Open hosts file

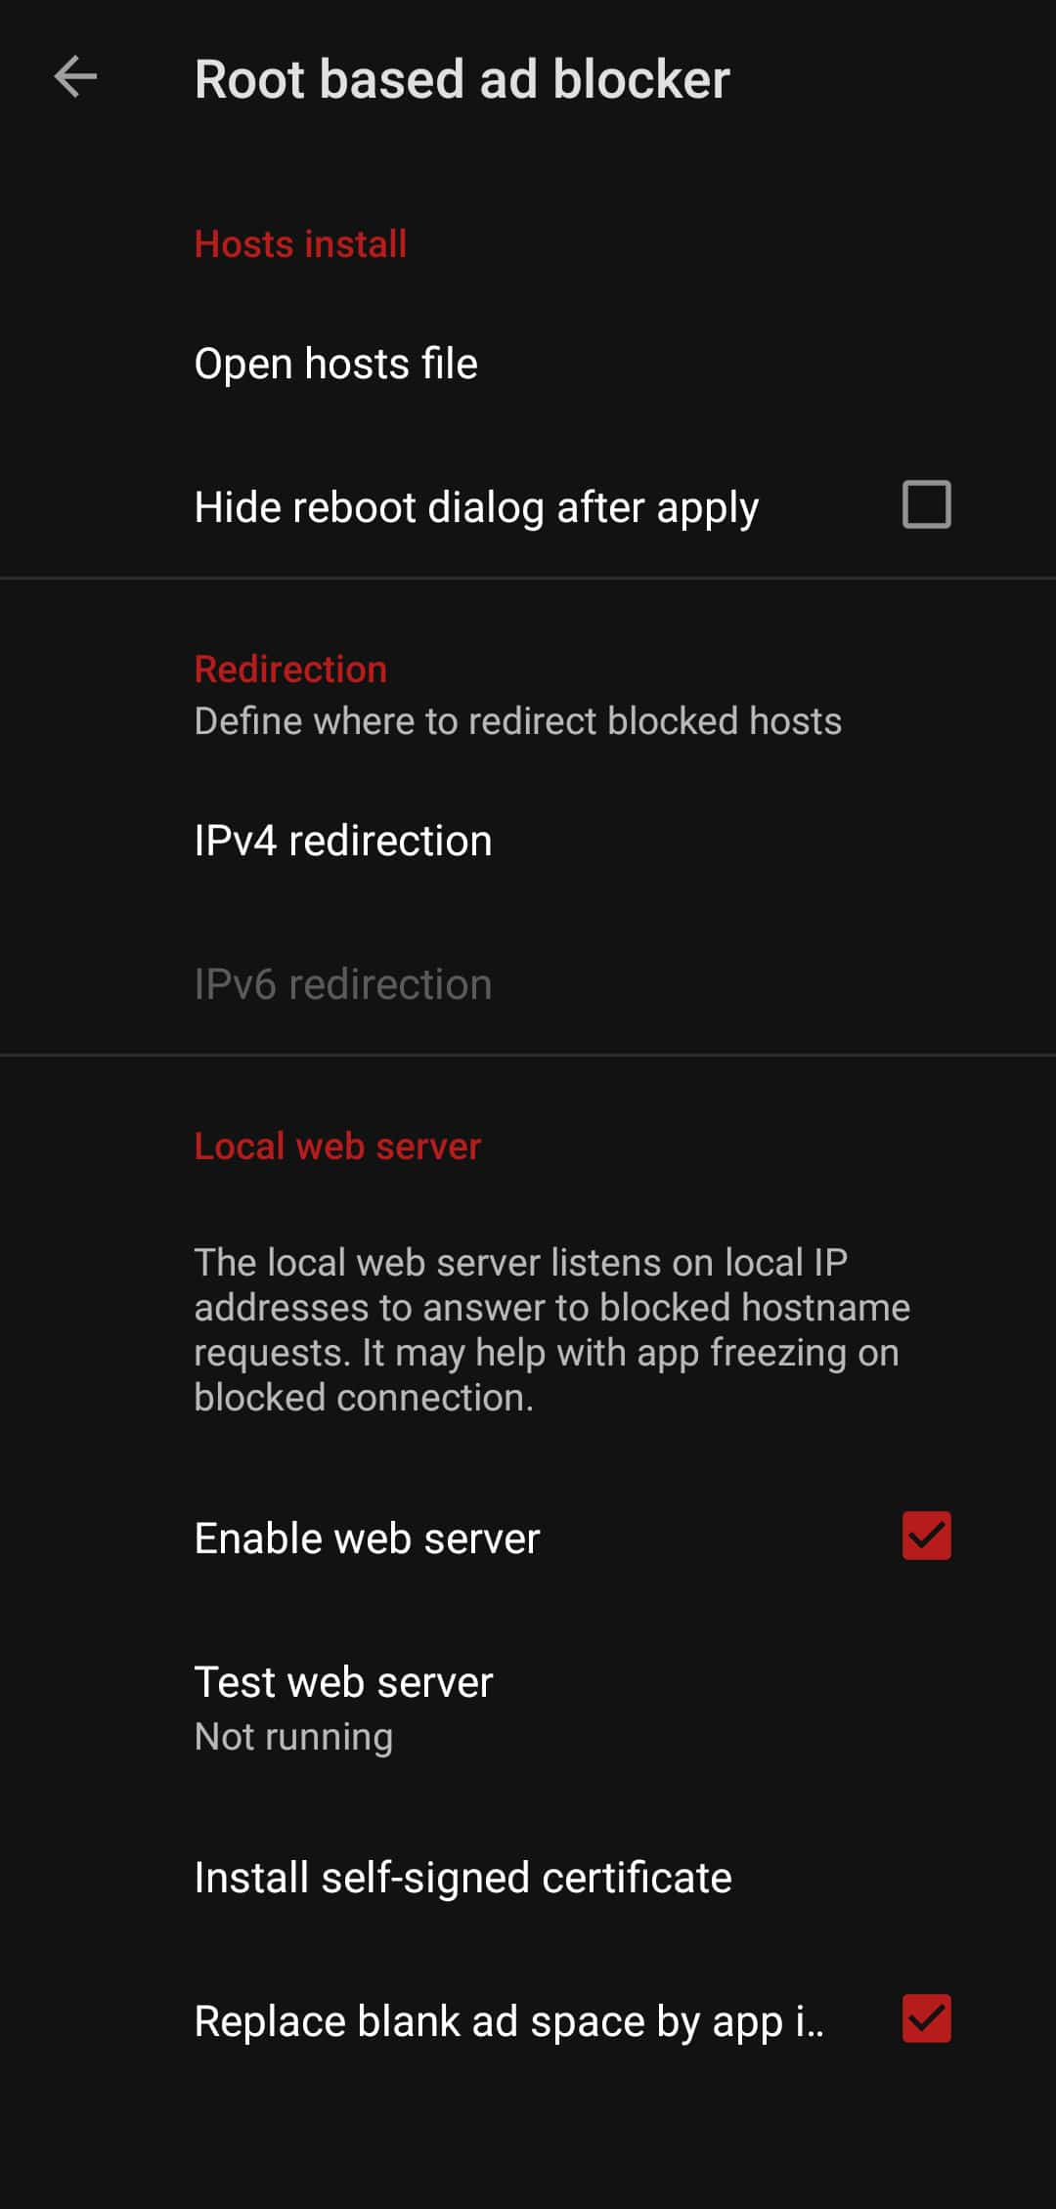point(335,364)
